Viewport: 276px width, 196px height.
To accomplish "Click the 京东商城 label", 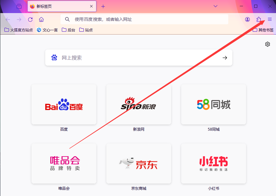I will pos(139,189).
